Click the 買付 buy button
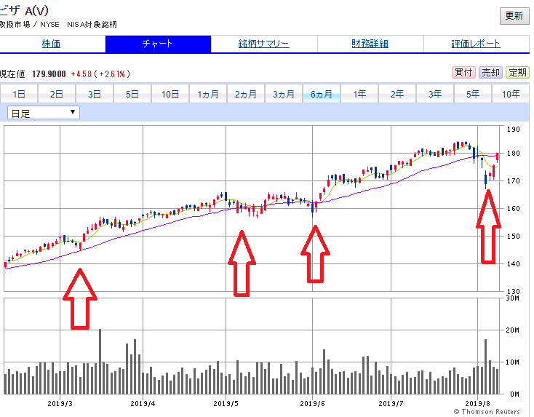This screenshot has height=417, width=534. click(463, 73)
